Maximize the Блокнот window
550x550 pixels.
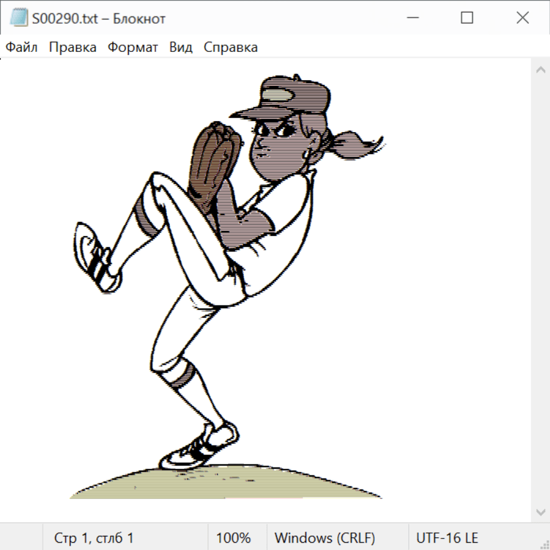(467, 18)
